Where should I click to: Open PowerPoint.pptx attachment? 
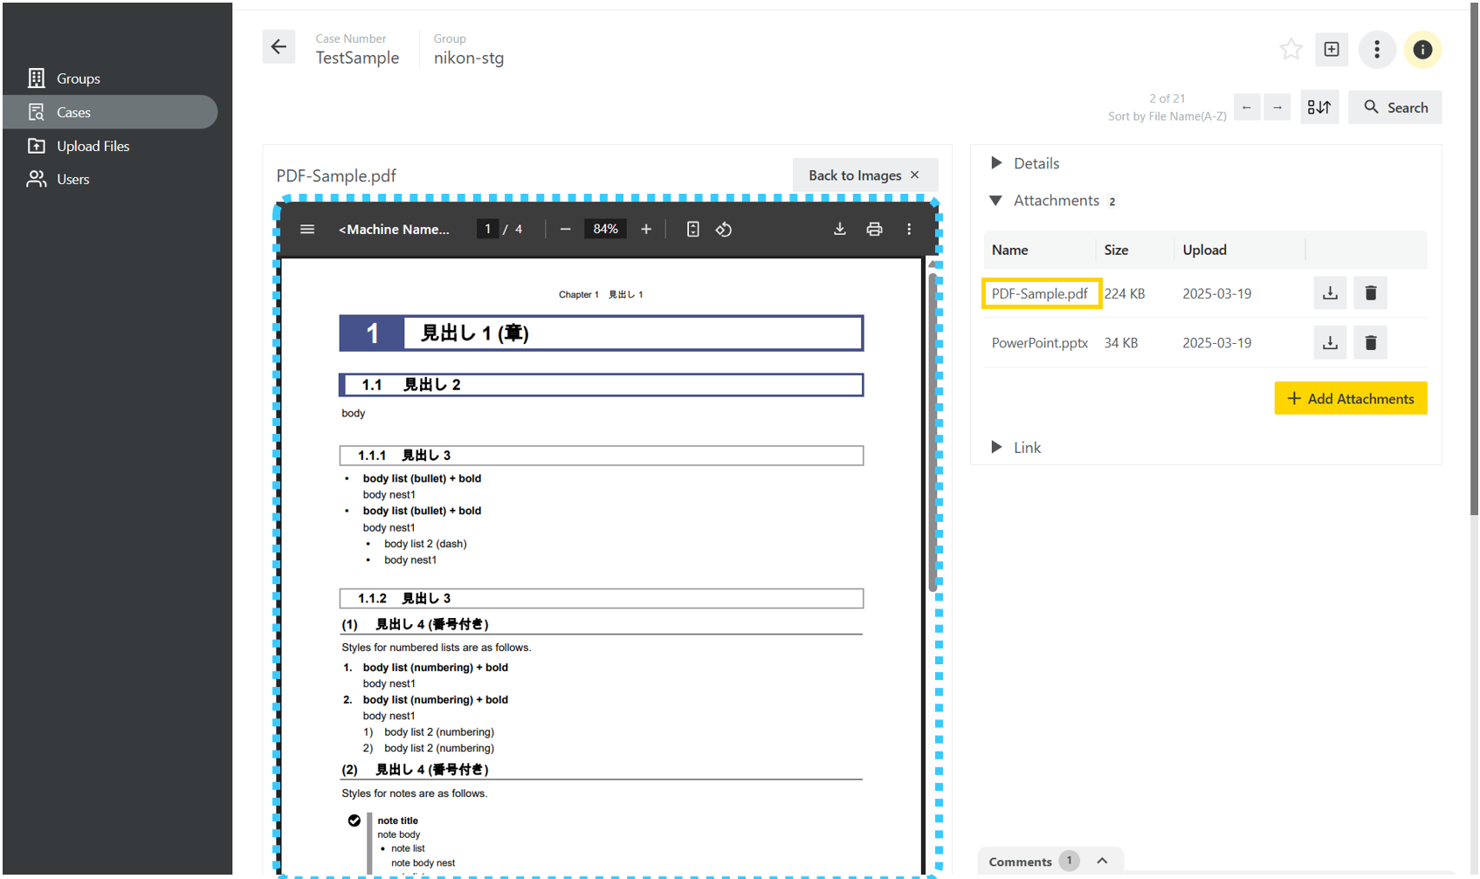(x=1039, y=343)
